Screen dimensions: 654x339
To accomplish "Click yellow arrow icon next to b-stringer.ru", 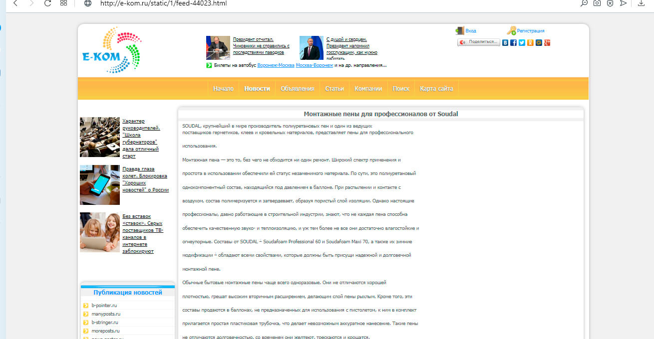I will 86,322.
